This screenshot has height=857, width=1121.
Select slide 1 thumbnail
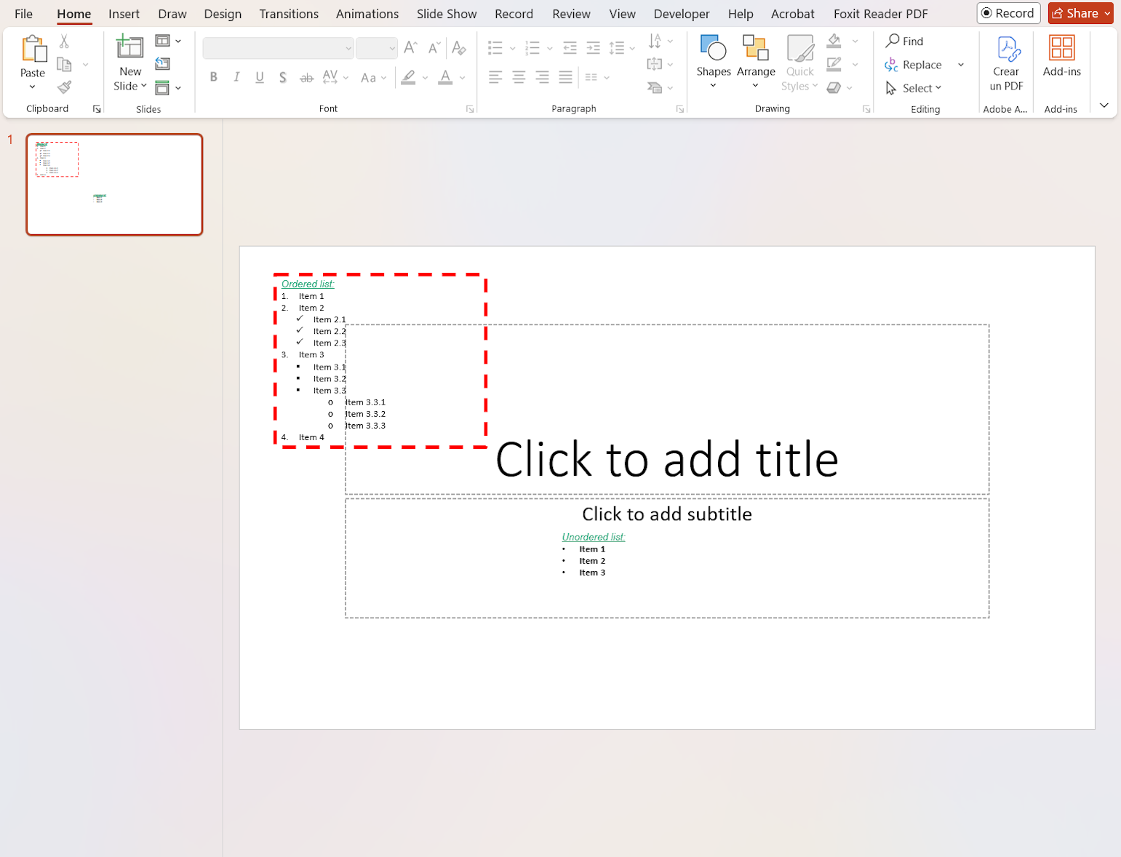click(x=114, y=185)
